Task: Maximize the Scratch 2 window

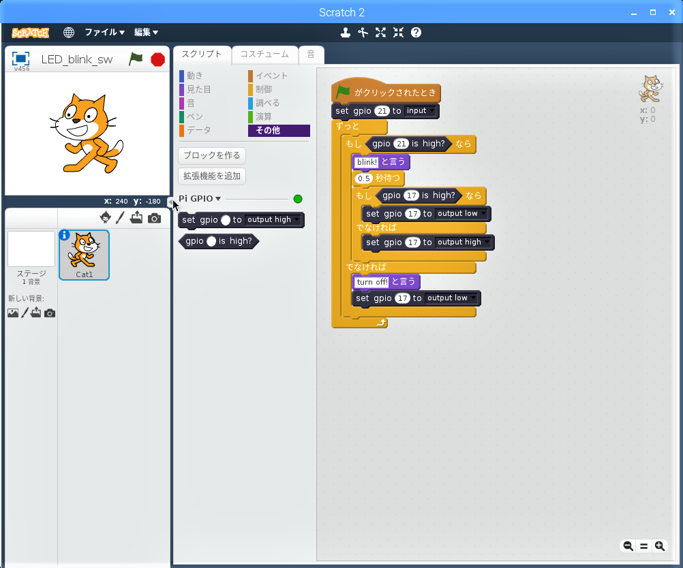Action: 653,13
